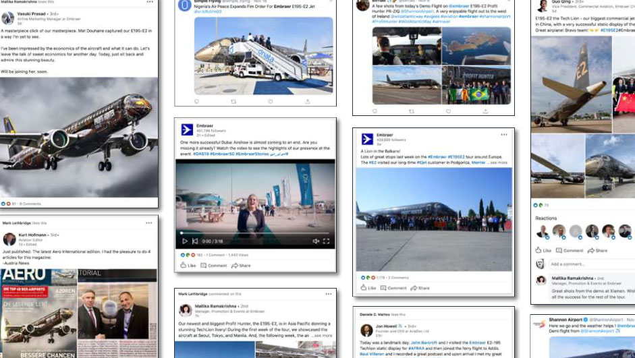The height and width of the screenshot is (358, 635).
Task: Open options menu on Balkans Embraer post
Action: [503, 135]
